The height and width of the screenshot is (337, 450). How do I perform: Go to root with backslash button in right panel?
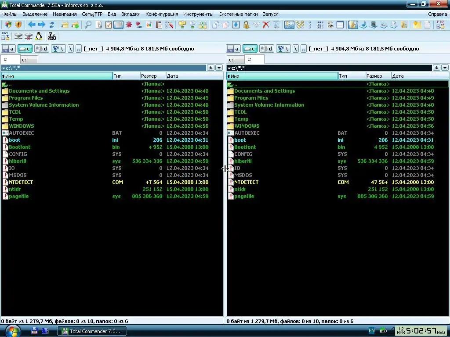tap(296, 49)
